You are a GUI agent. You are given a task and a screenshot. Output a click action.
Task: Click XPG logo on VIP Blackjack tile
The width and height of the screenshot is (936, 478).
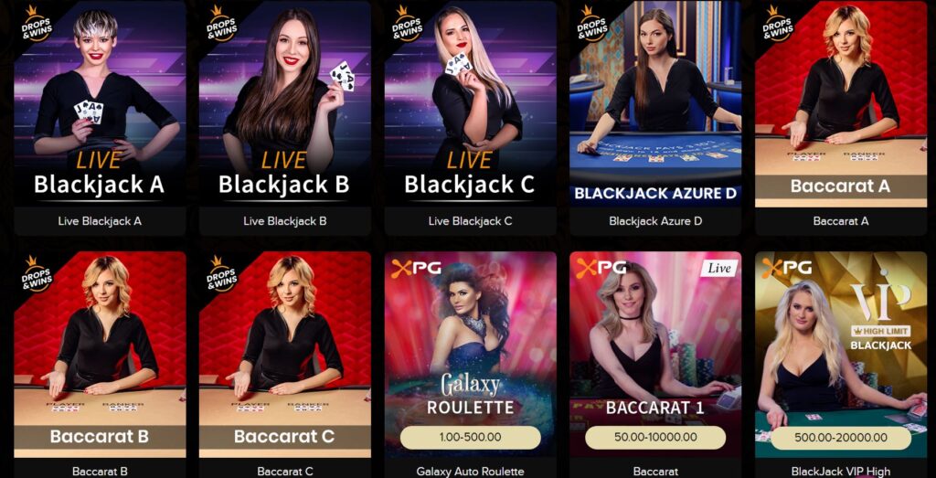tap(787, 269)
